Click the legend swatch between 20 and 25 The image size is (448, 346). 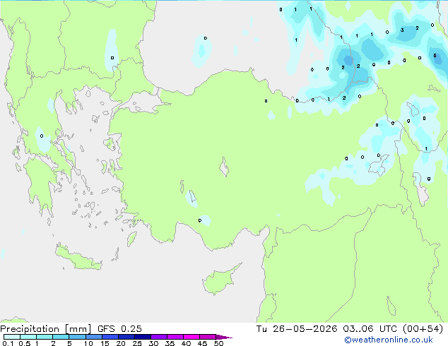pyautogui.click(x=126, y=337)
